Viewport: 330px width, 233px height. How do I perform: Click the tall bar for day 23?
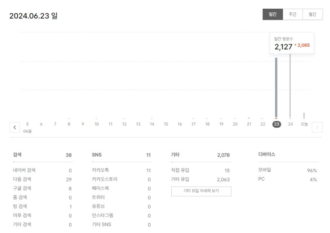point(276,88)
